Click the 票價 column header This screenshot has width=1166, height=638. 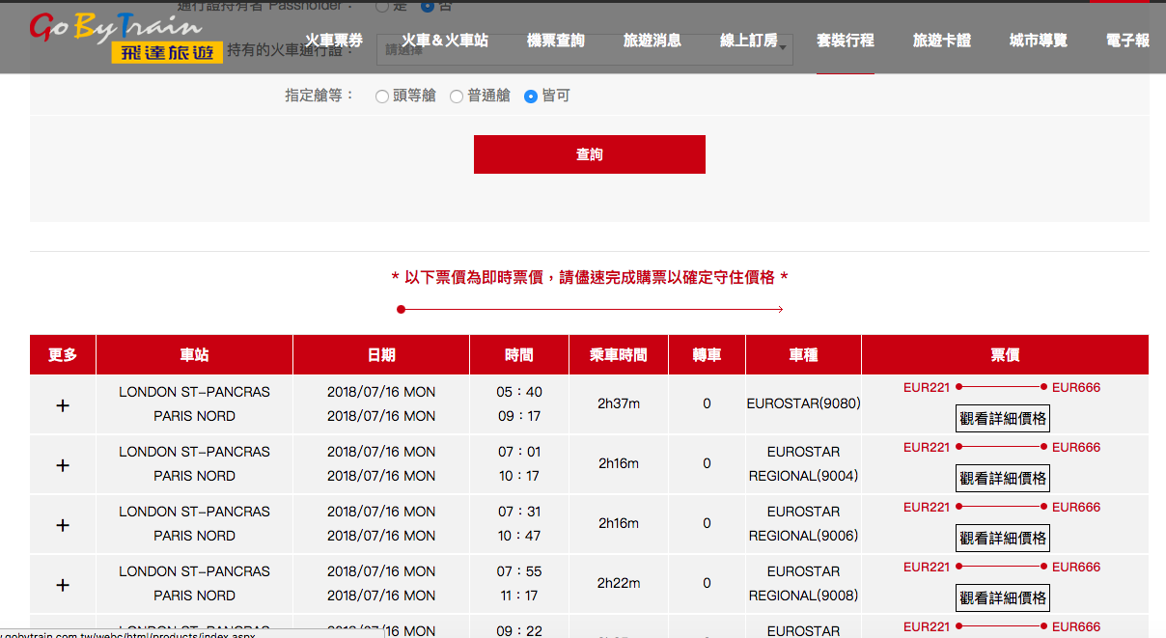1005,355
